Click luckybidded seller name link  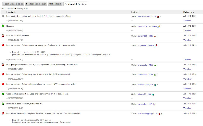pyautogui.click(x=144, y=75)
